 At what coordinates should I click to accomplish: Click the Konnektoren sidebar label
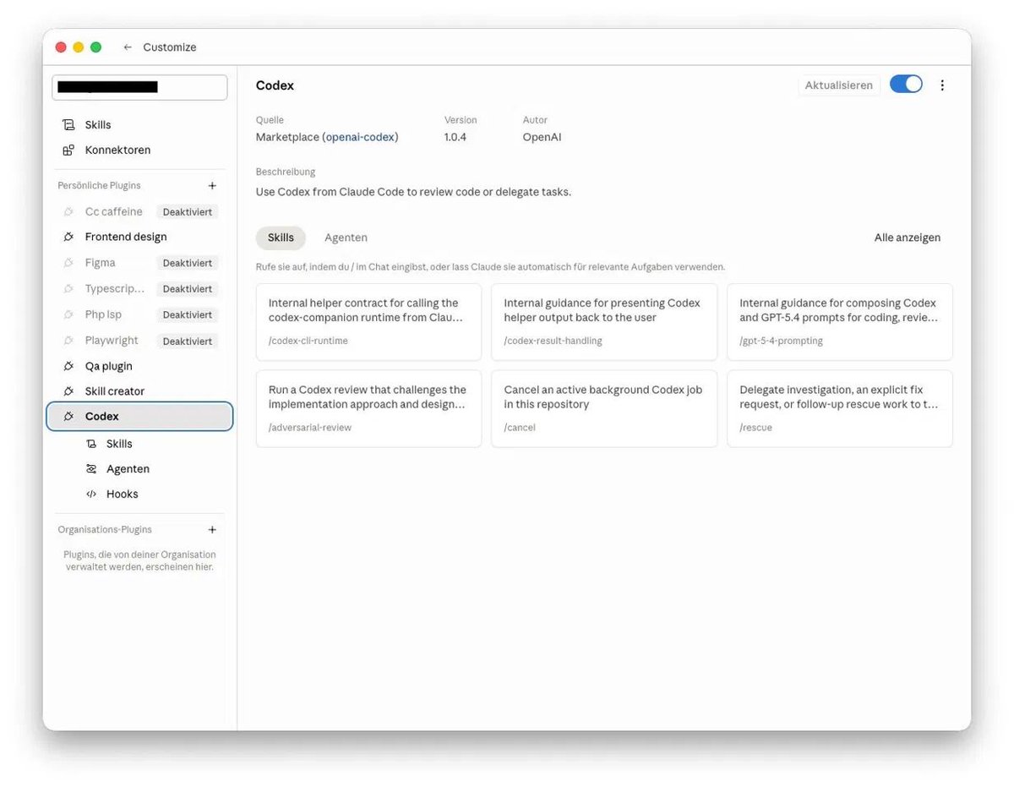point(117,150)
